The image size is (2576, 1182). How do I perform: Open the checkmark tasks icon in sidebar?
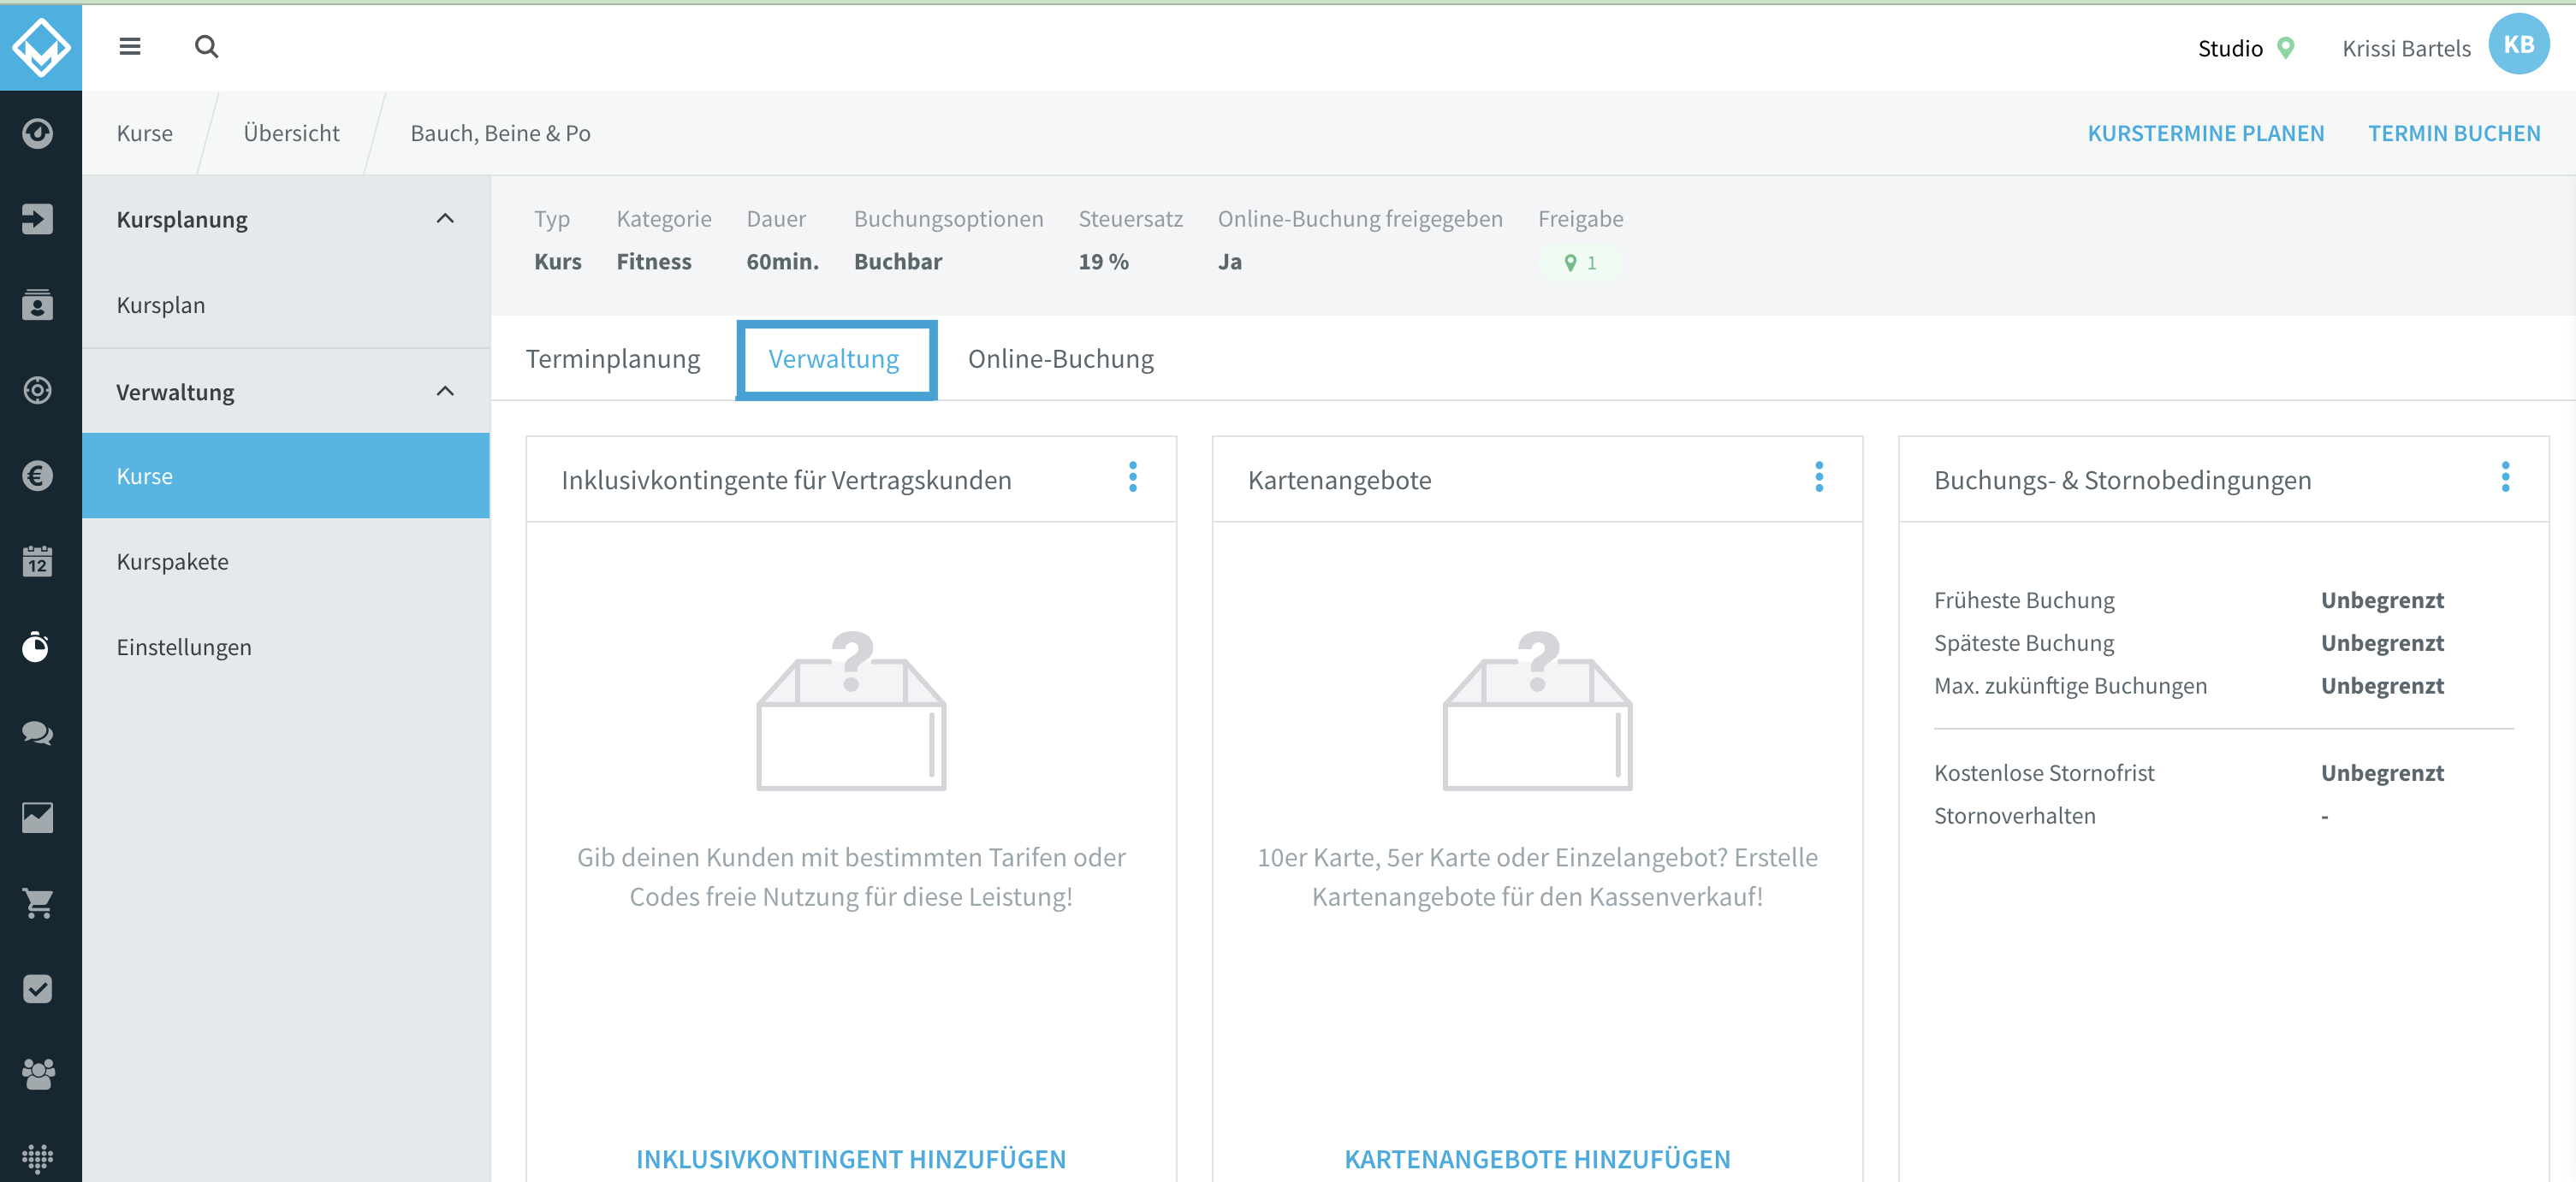pyautogui.click(x=38, y=988)
